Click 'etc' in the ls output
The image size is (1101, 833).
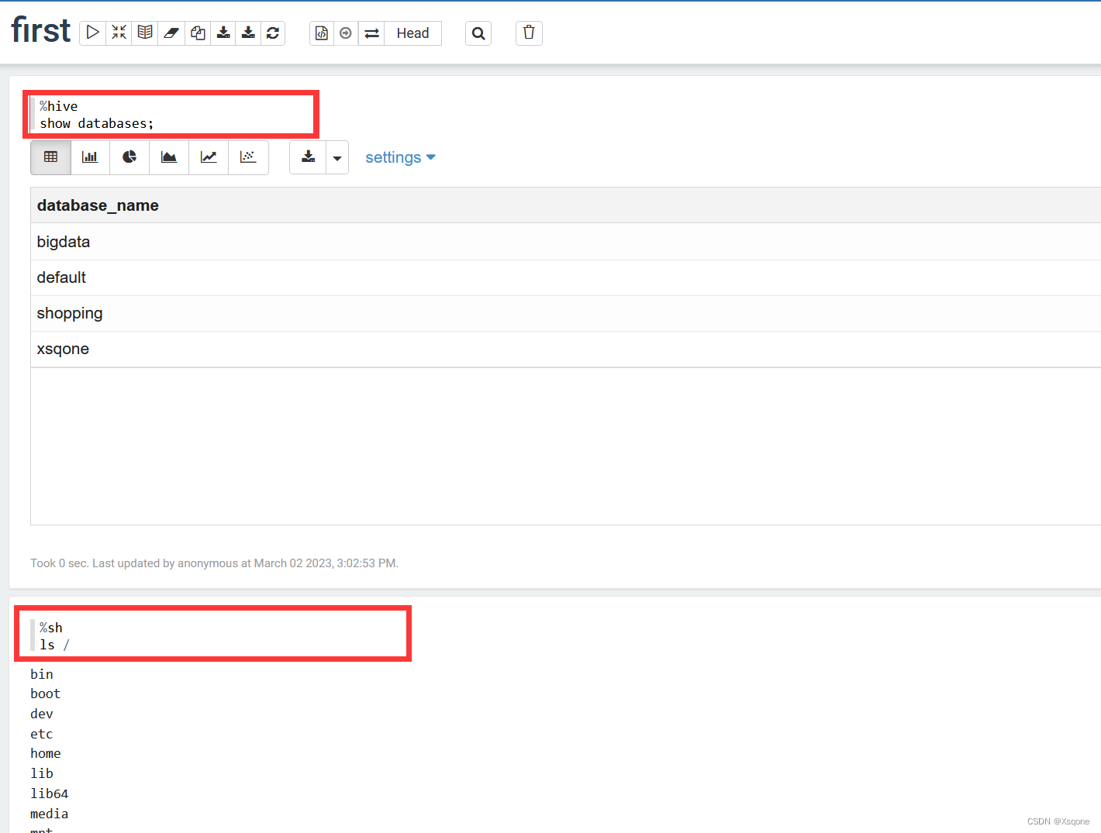pyautogui.click(x=42, y=734)
